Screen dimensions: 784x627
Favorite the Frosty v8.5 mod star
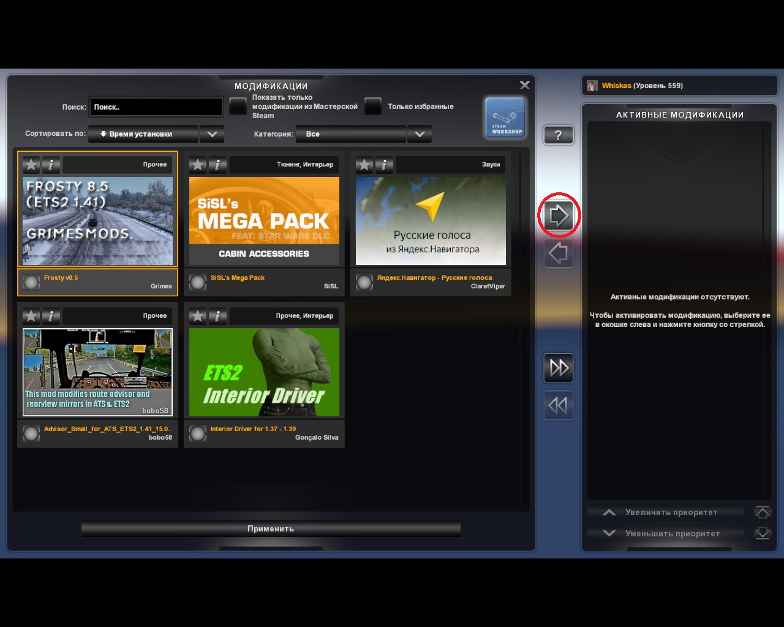[x=31, y=165]
